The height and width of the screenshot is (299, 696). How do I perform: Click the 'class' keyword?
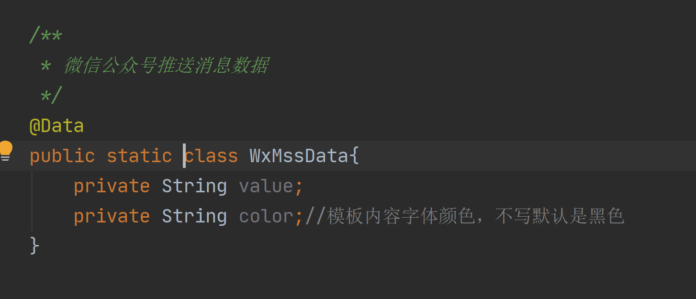212,156
